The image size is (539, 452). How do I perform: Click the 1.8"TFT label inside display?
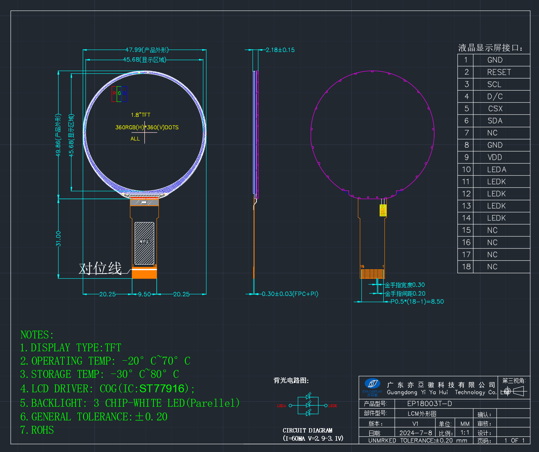coord(141,115)
